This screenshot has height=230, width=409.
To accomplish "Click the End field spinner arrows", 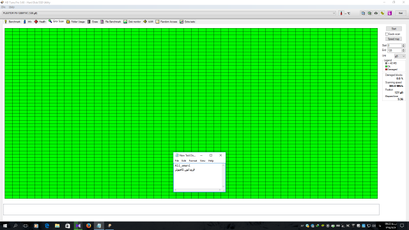I will 403,50.
